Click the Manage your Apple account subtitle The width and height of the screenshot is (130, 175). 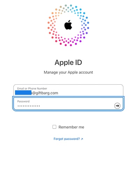coord(68,72)
